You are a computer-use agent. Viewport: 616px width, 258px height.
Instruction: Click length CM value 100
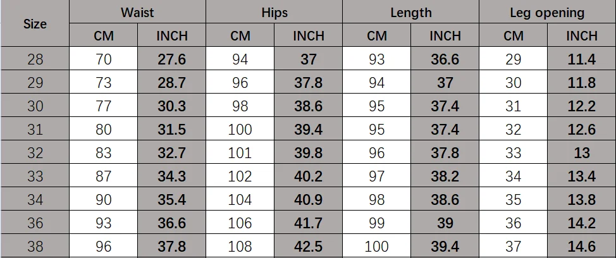pos(377,246)
